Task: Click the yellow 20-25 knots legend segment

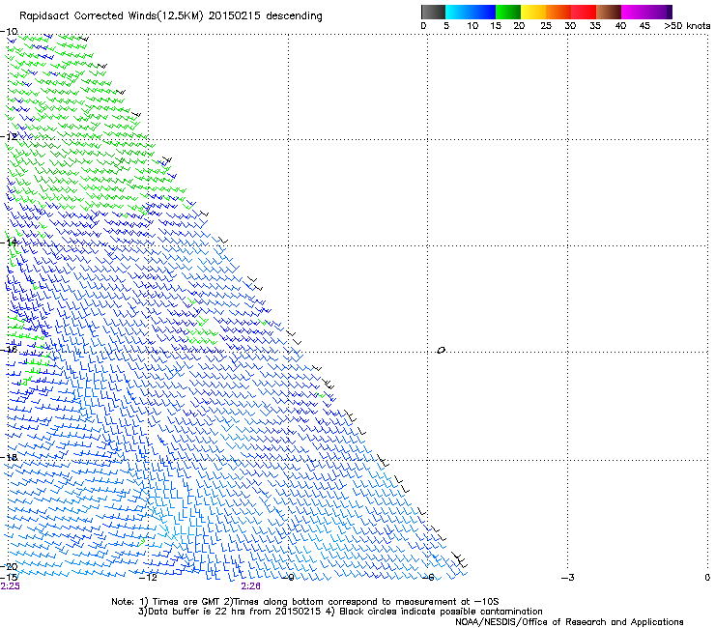Action: click(533, 12)
